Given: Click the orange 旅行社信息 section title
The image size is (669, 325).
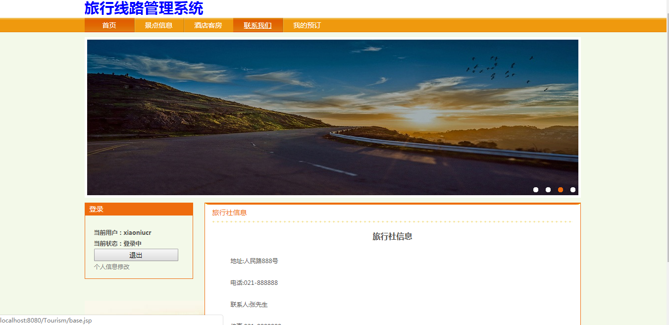Looking at the screenshot, I should point(229,213).
